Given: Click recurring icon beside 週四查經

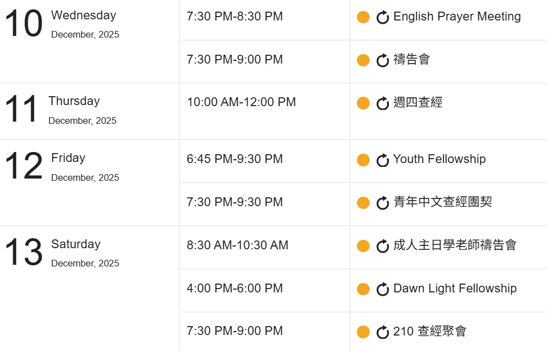Looking at the screenshot, I should point(382,103).
